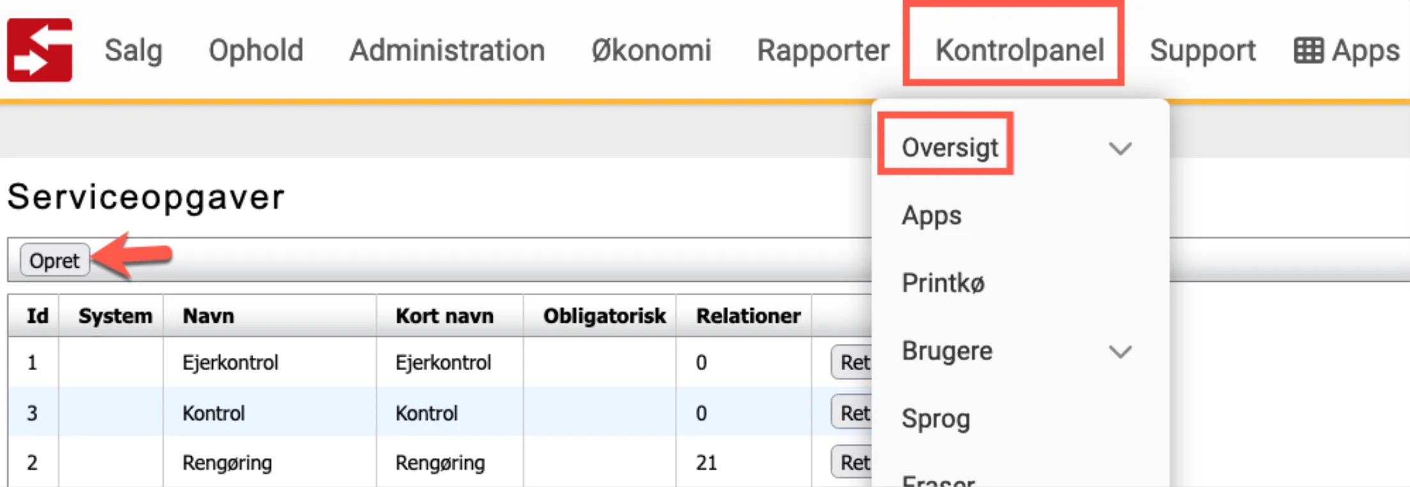Open the Support menu
This screenshot has height=487, width=1410.
[x=1202, y=50]
